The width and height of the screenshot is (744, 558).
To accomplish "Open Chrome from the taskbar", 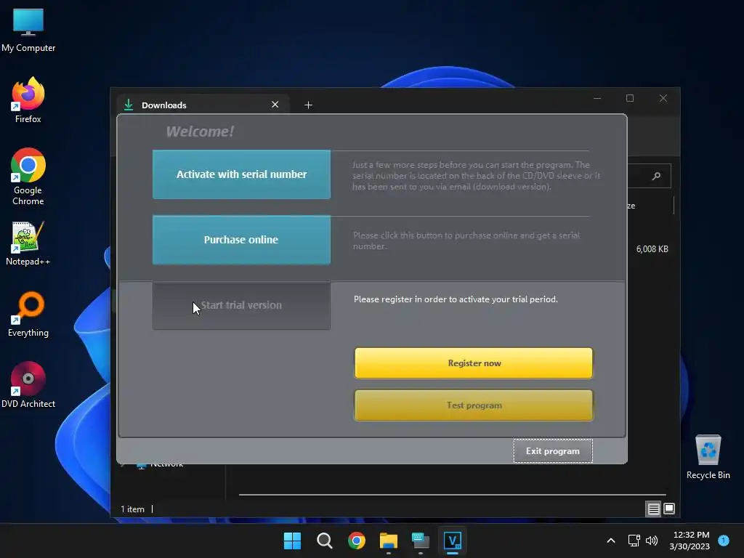I will [x=356, y=541].
